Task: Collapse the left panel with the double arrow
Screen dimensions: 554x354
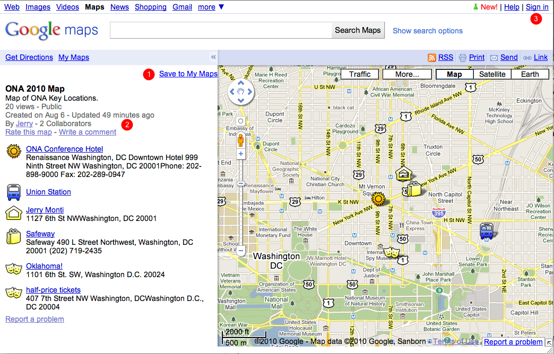Action: [213, 57]
